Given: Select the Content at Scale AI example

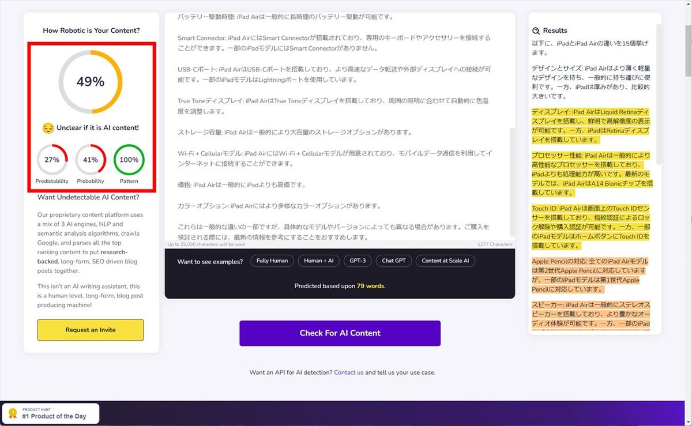Looking at the screenshot, I should point(445,261).
